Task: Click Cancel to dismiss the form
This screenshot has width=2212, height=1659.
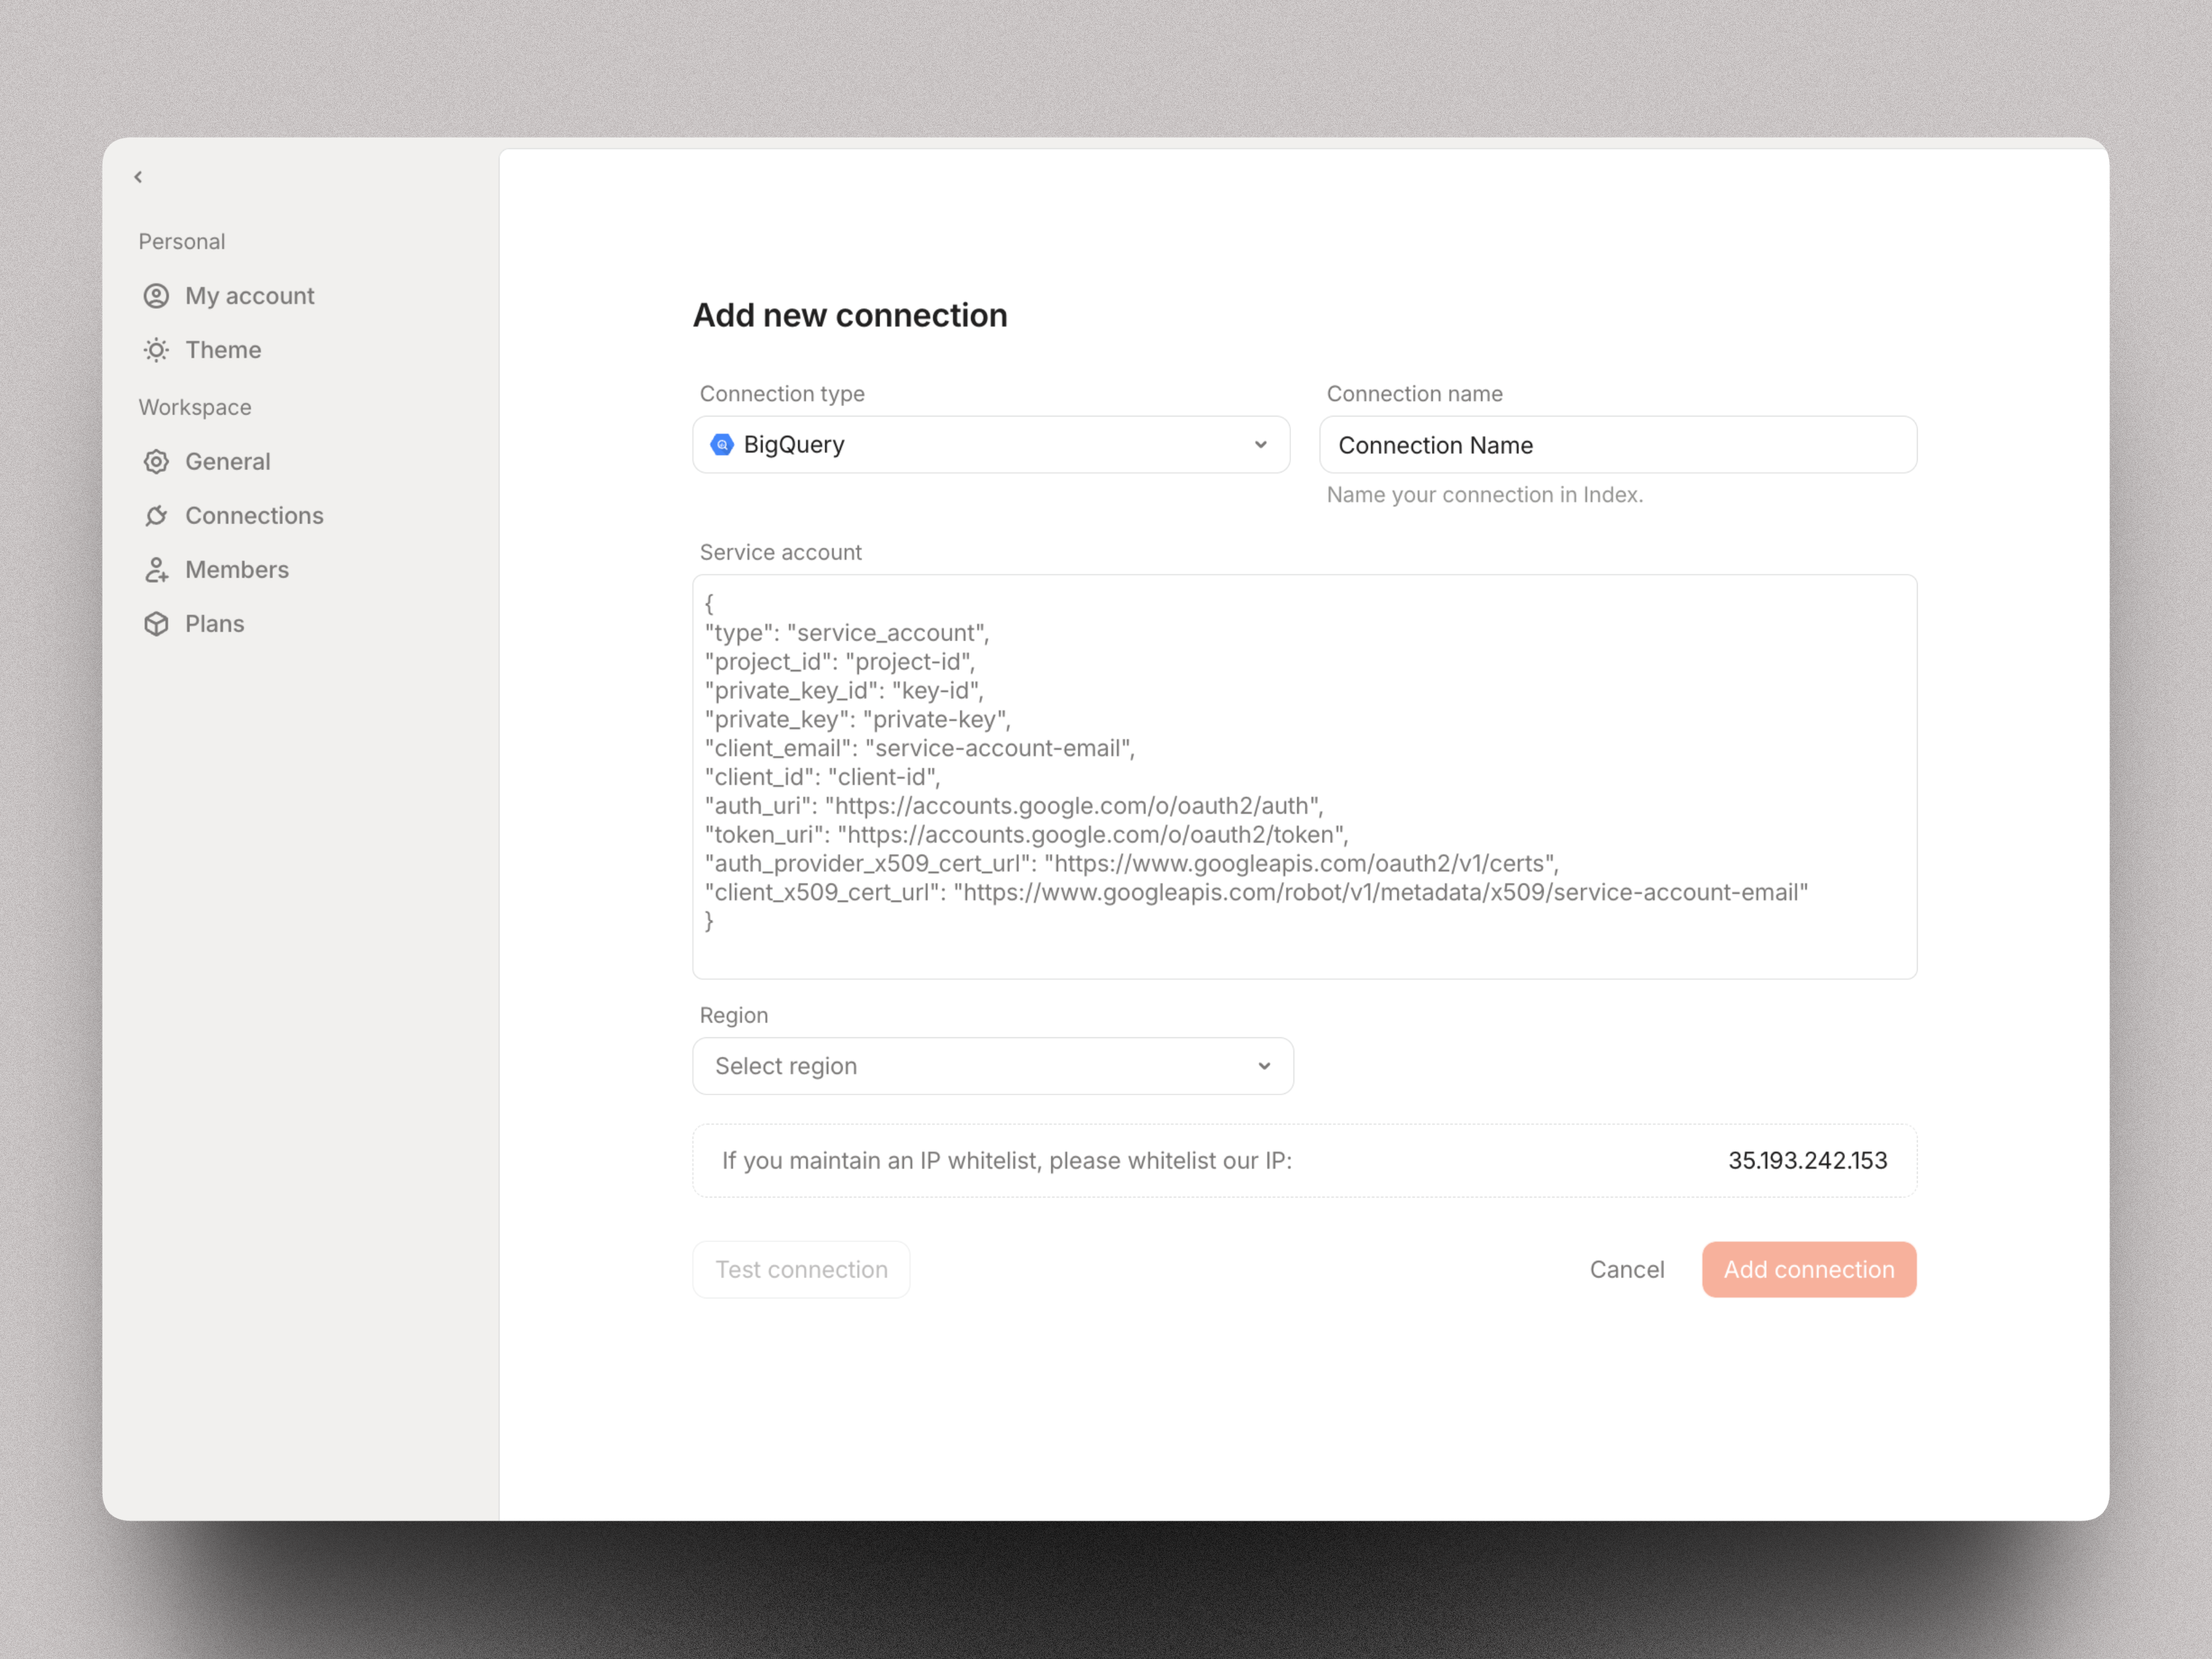Action: pyautogui.click(x=1627, y=1269)
